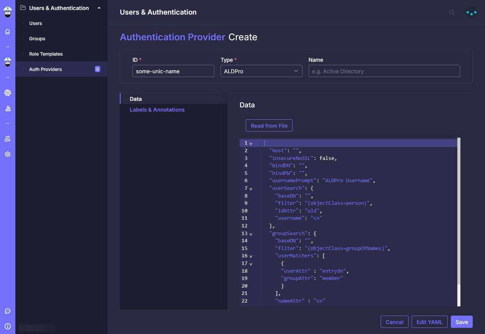The height and width of the screenshot is (334, 485).
Task: Switch to Labels & Annotations tab
Action: 157,110
